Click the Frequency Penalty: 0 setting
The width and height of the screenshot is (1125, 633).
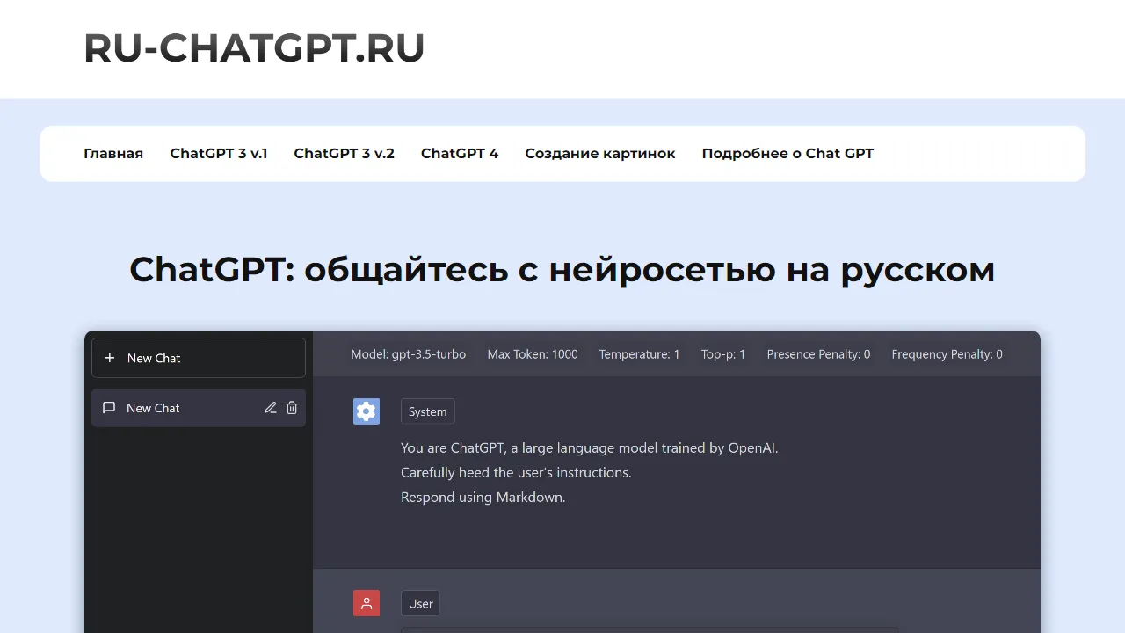tap(947, 354)
